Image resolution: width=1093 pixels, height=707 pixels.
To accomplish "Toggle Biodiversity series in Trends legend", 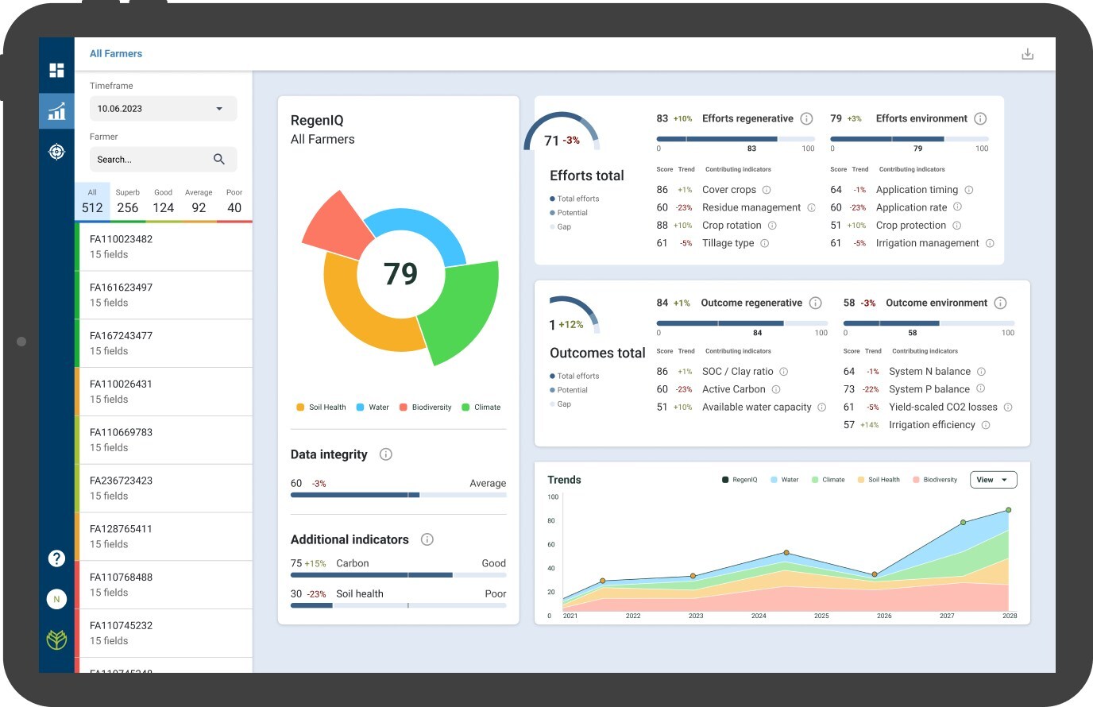I will tap(935, 480).
